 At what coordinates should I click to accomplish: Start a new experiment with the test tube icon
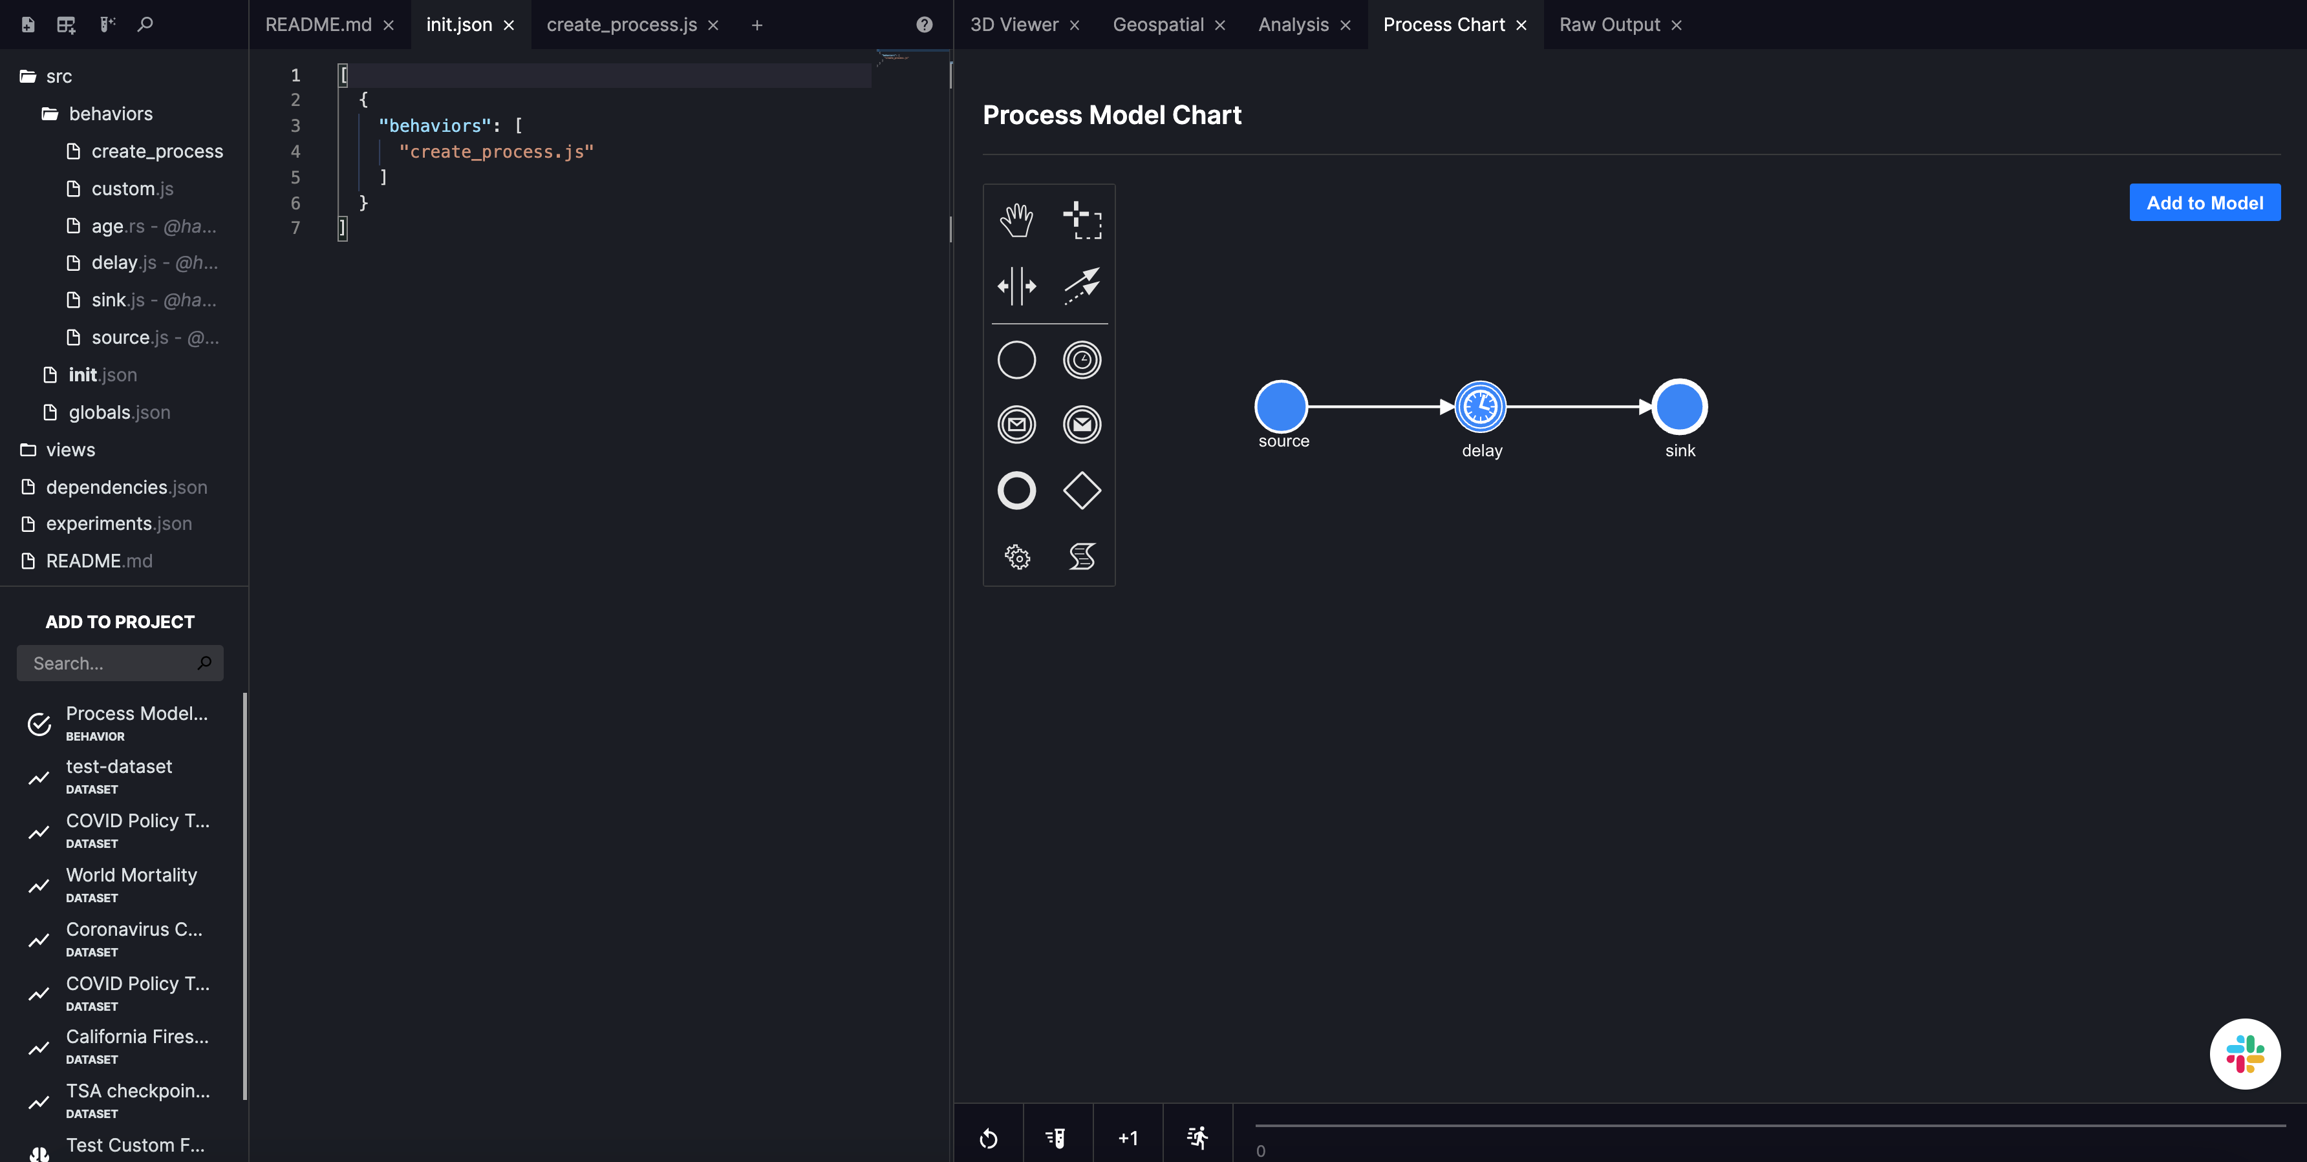[1058, 1138]
